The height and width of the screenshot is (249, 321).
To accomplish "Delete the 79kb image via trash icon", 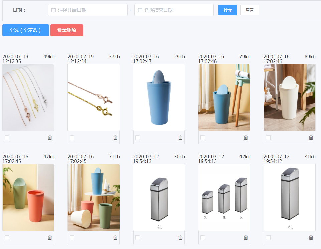I will pos(246,138).
